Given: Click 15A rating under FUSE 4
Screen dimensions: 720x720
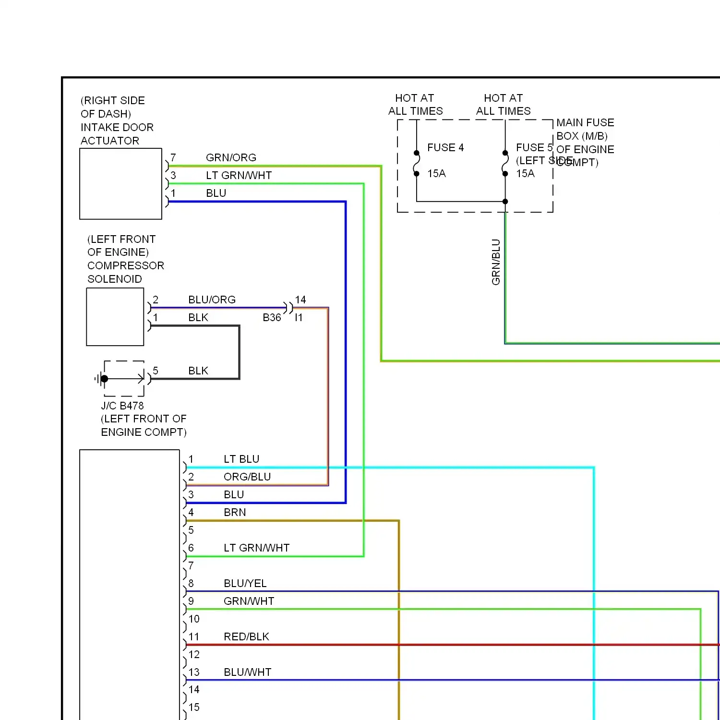Looking at the screenshot, I should click(x=436, y=173).
